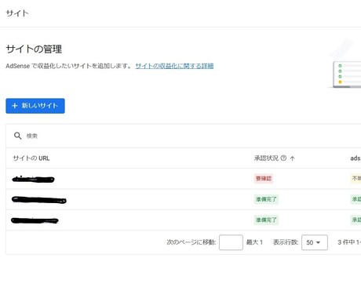Click the サイトの管理 heading
The height and width of the screenshot is (298, 361).
(34, 49)
